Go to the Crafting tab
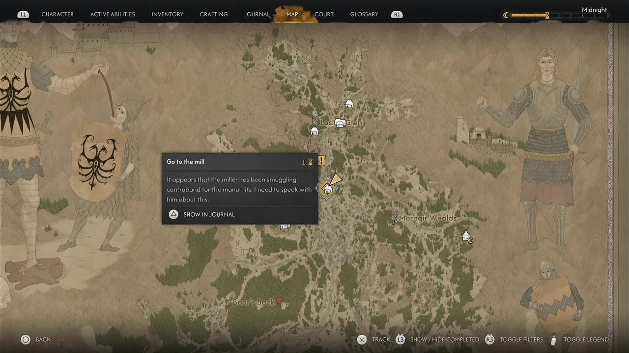Image resolution: width=629 pixels, height=353 pixels. tap(214, 14)
